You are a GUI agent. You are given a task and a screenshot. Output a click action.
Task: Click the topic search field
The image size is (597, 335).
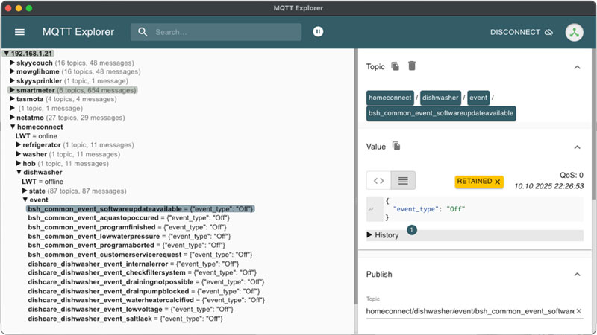point(224,32)
